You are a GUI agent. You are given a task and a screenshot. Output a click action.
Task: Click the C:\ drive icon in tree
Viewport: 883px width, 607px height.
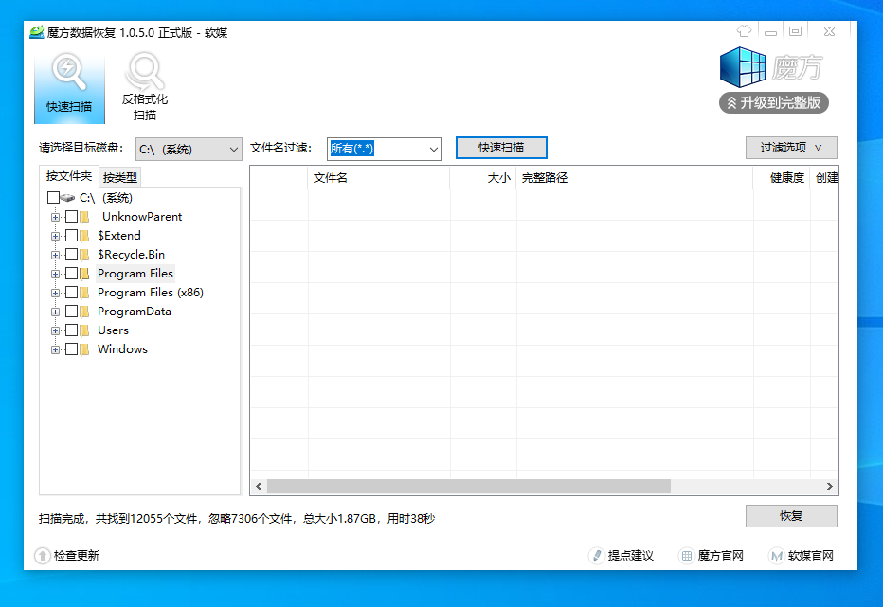click(68, 198)
